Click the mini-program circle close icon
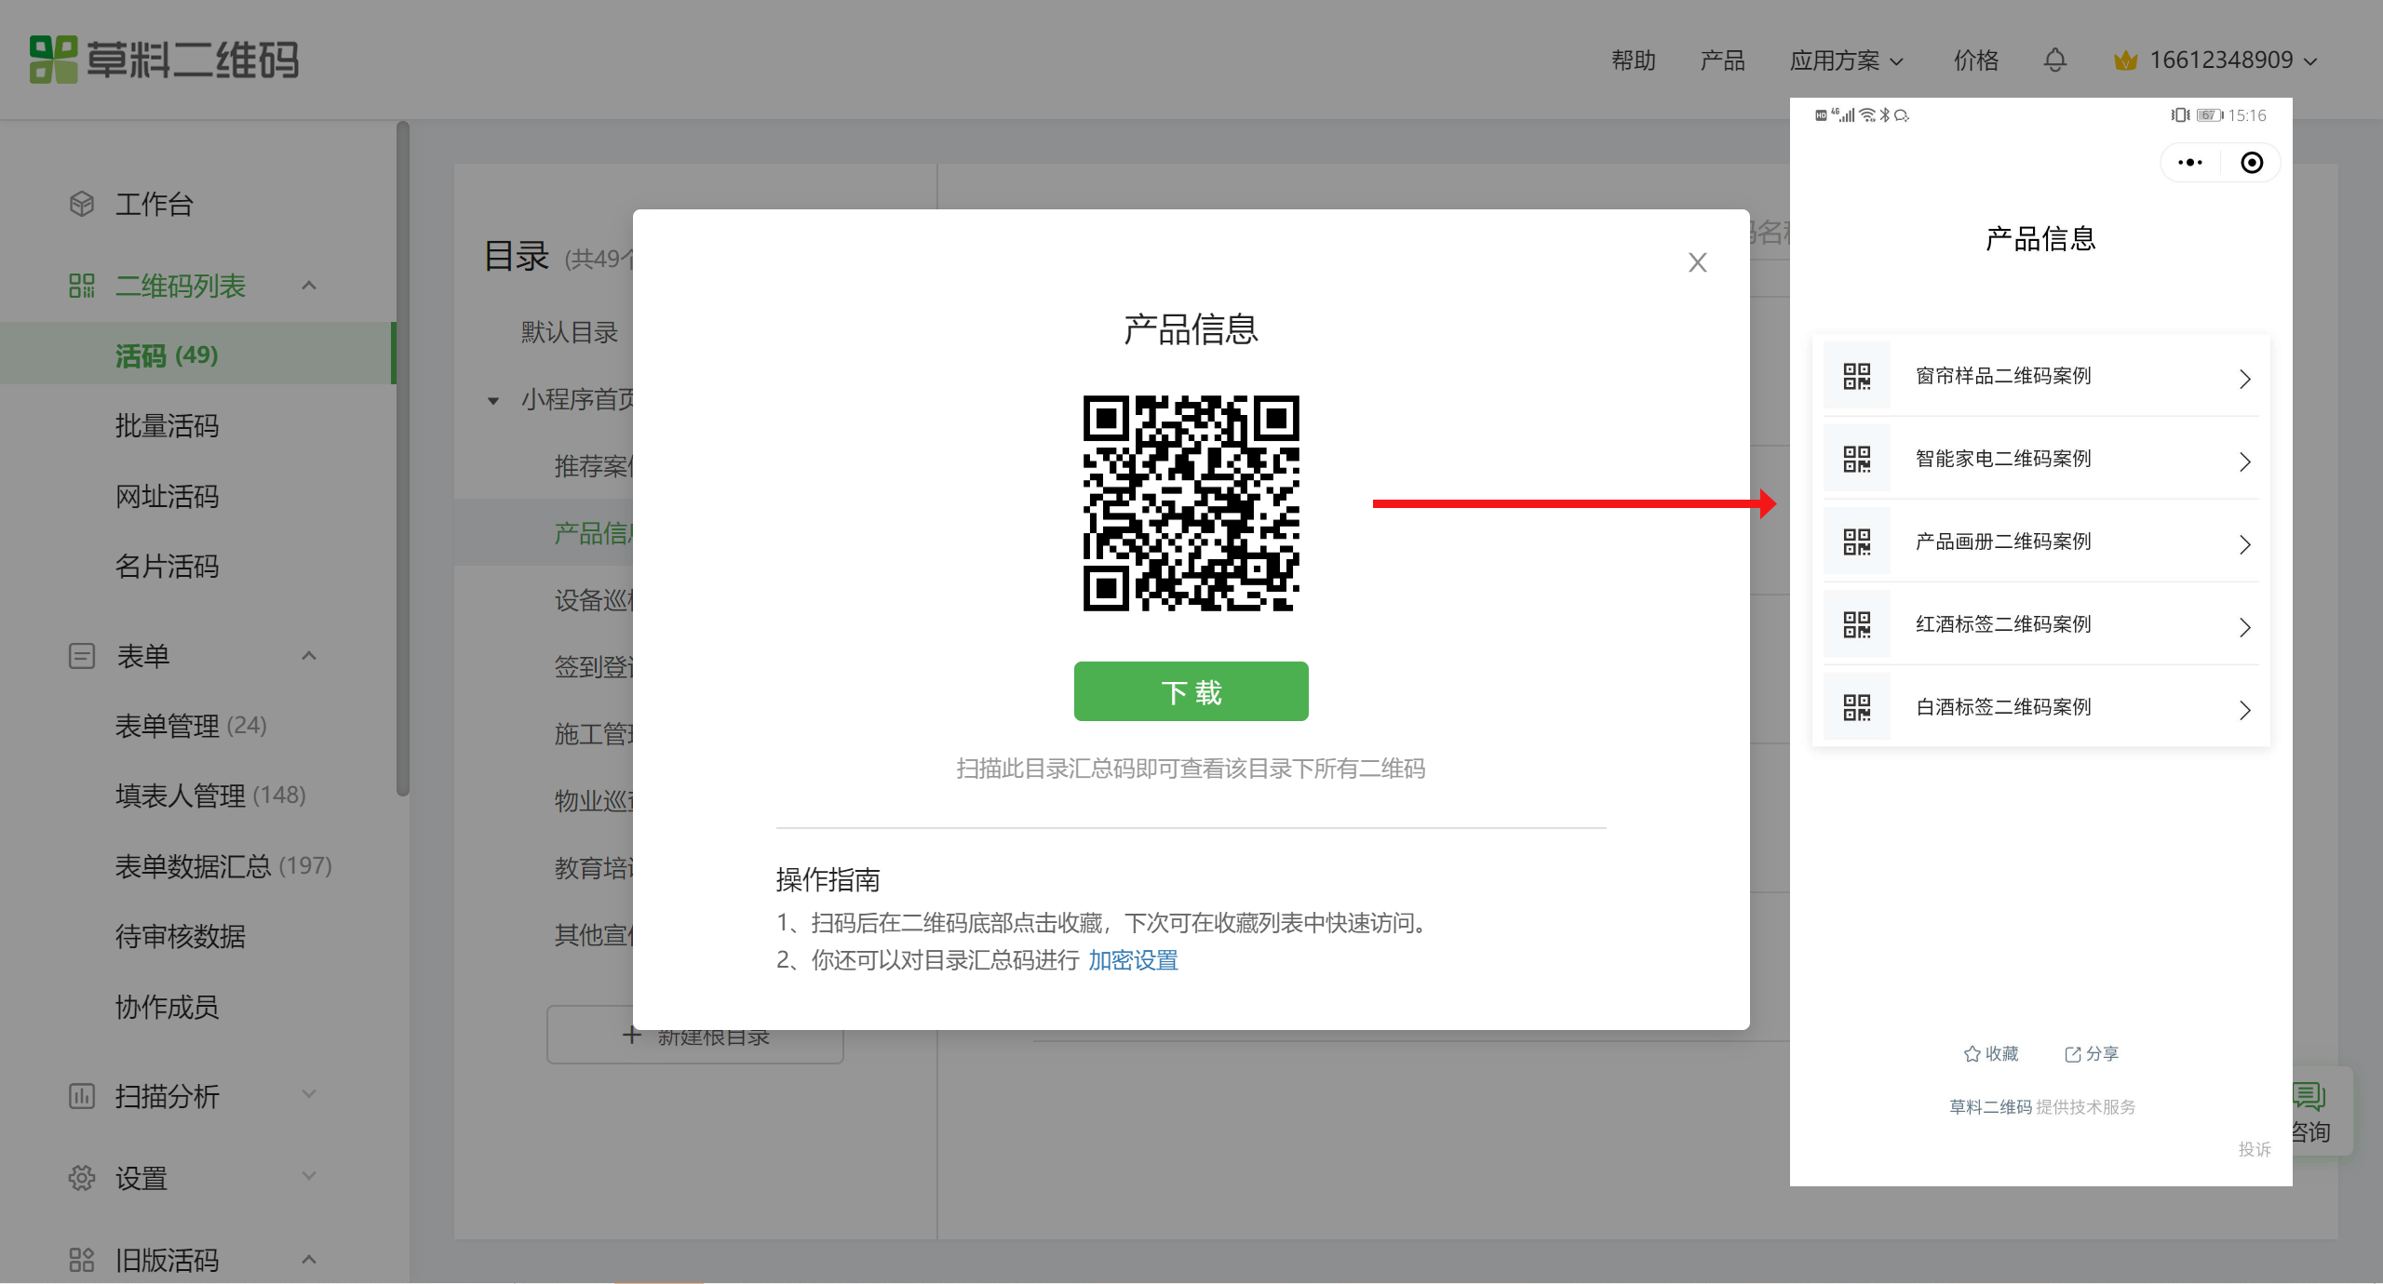 tap(2252, 162)
